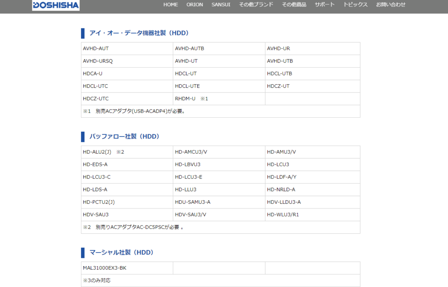Select the HD-EDS-A cell

point(127,164)
